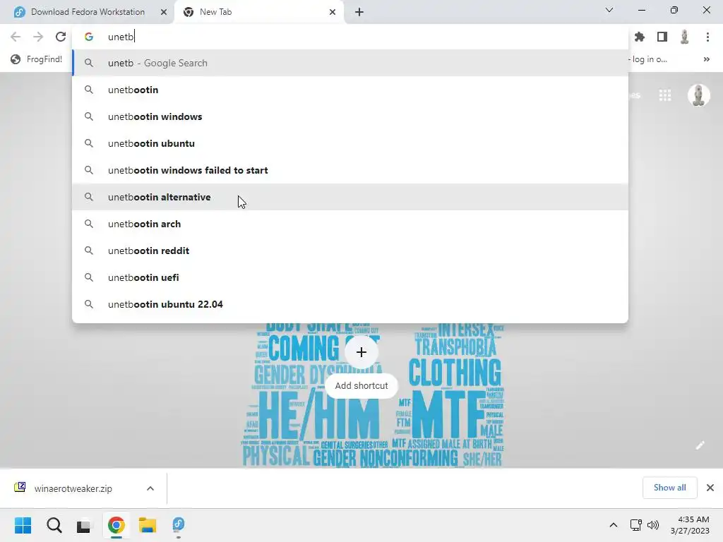This screenshot has width=723, height=542.
Task: Open Windows taskbar search
Action: (x=54, y=525)
